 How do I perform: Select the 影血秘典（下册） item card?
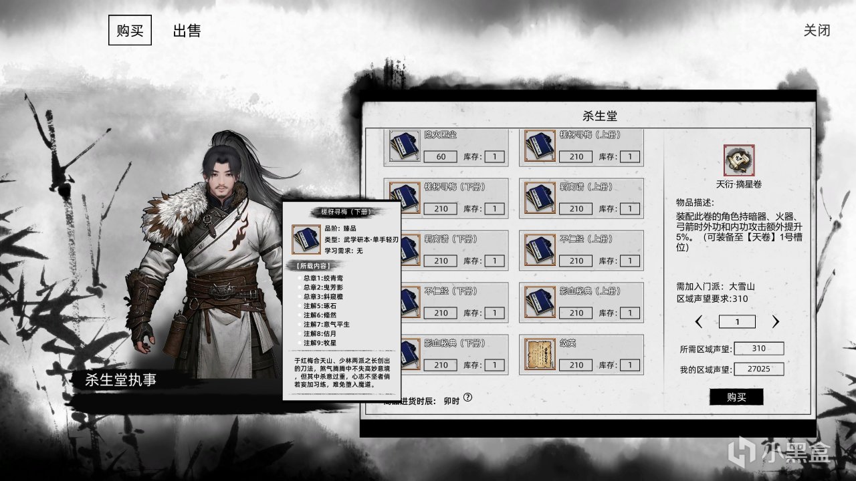446,354
